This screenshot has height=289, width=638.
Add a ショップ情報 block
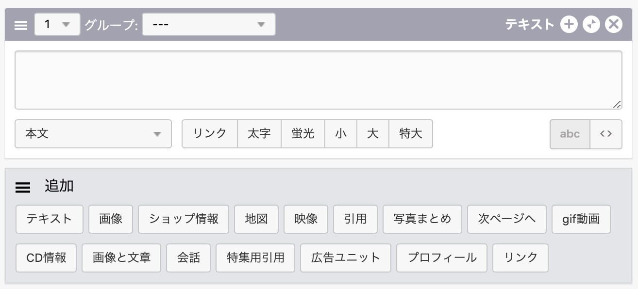[184, 219]
